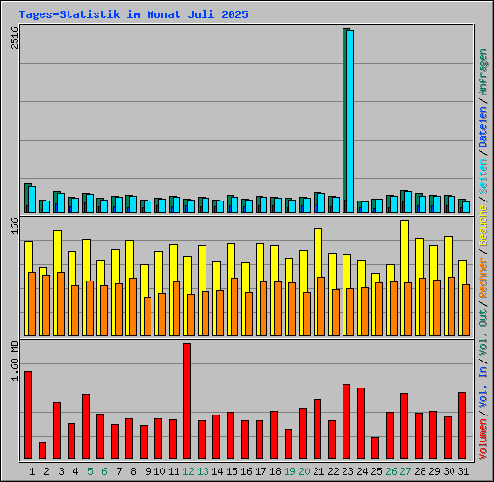Click the "166" axis maximum label
The image size is (494, 482).
pos(14,227)
